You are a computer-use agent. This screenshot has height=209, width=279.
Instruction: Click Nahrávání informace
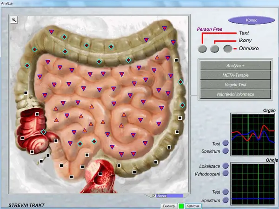[235, 94]
